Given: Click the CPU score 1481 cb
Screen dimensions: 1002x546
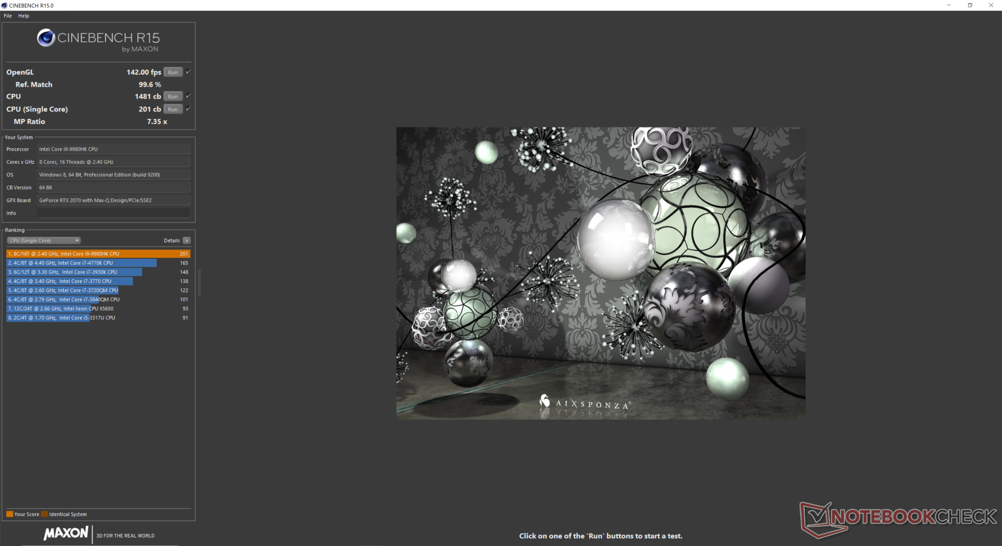Looking at the screenshot, I should pyautogui.click(x=148, y=97).
